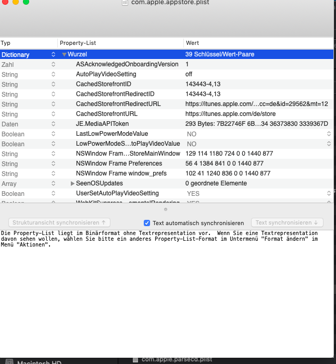This screenshot has width=336, height=364.
Task: Select the AutoPlayVideoSetting key
Action: point(106,74)
